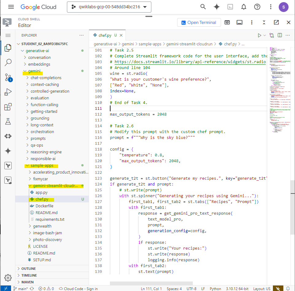
Task: Toggle the Cloud Shell terminal panel icon
Action: (x=239, y=22)
